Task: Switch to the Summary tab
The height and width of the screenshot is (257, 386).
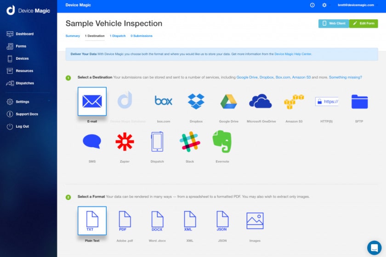Action: [73, 36]
